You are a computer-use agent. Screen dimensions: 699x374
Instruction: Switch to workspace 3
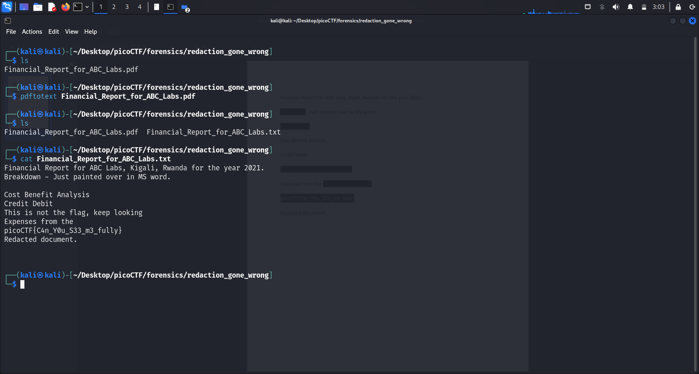point(127,7)
